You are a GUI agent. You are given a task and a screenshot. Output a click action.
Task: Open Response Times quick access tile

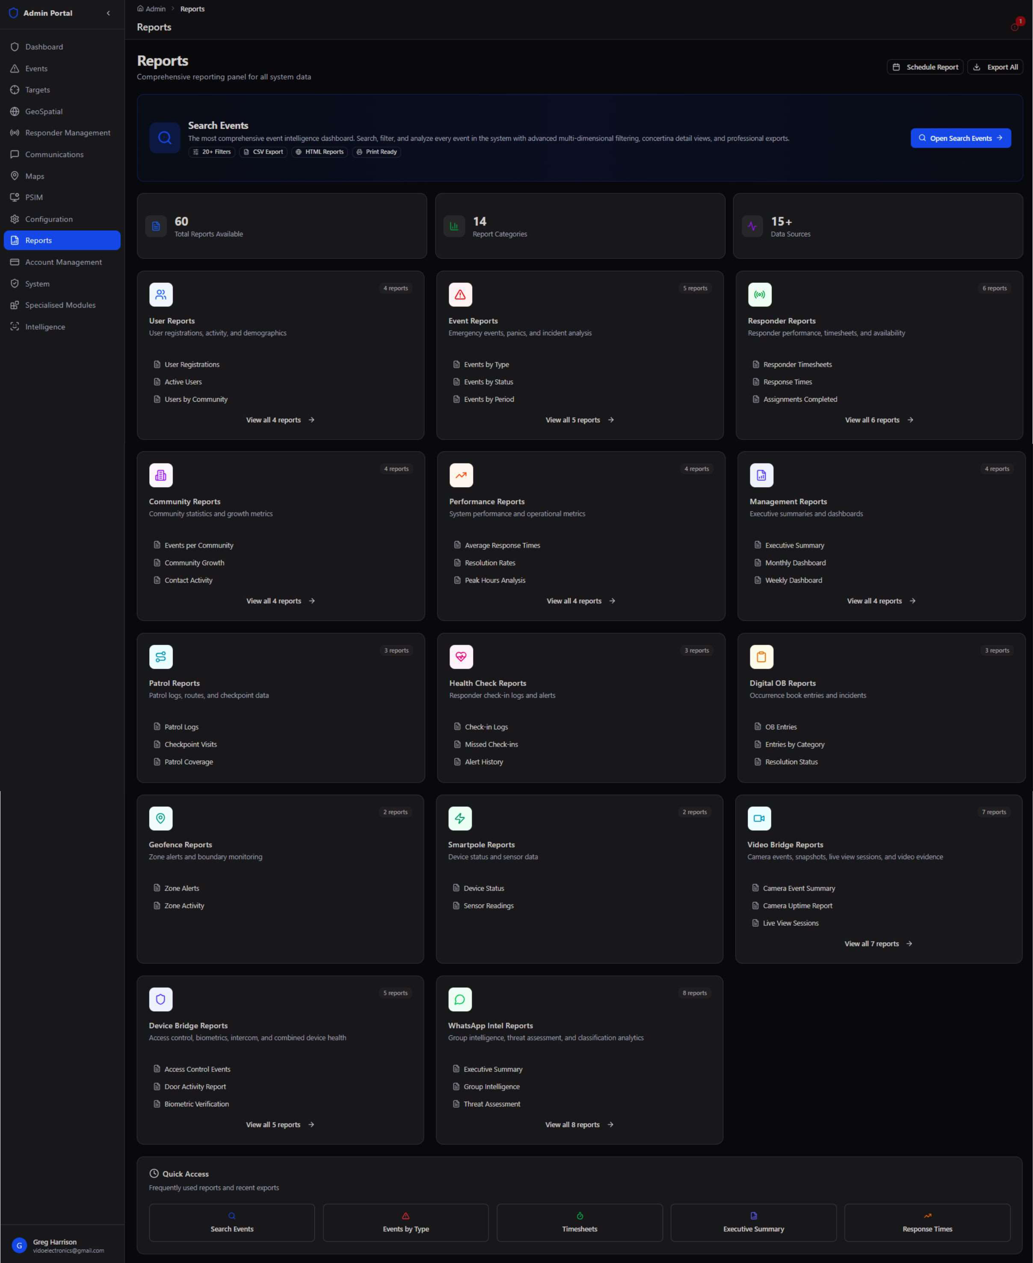(x=927, y=1222)
